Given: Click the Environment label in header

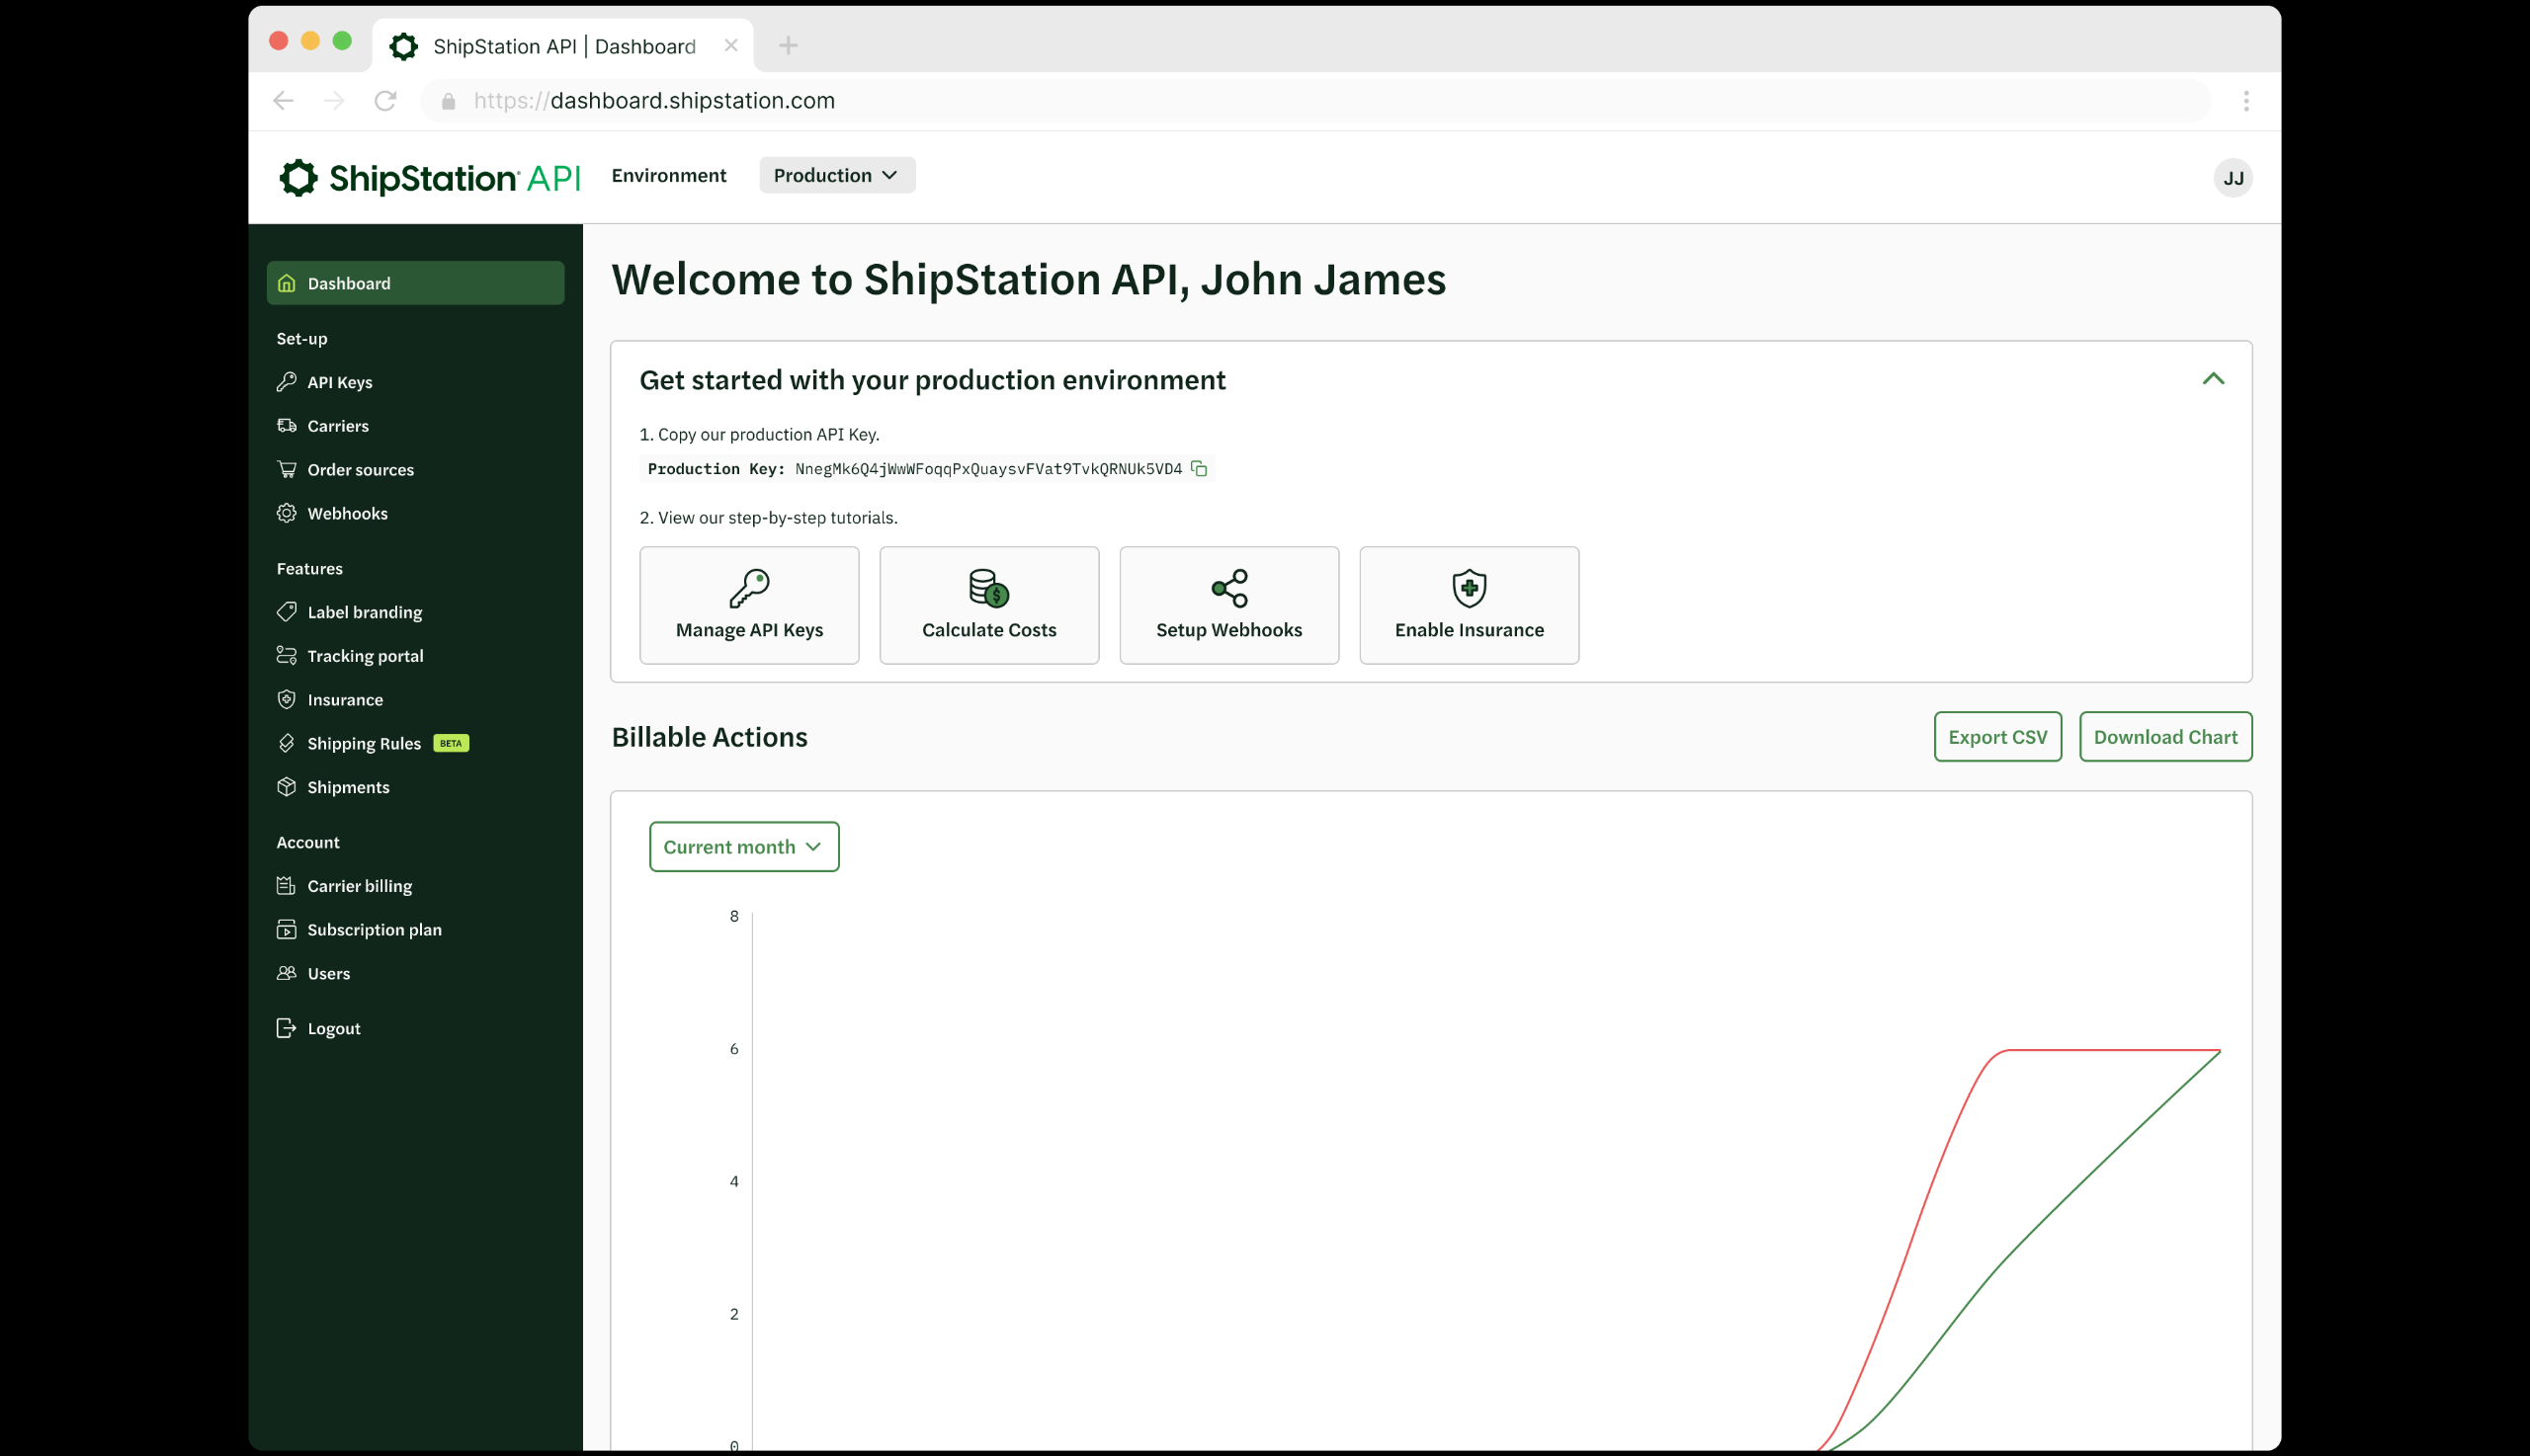Looking at the screenshot, I should click(x=668, y=175).
